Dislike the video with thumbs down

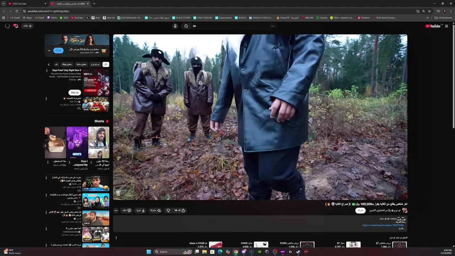click(x=168, y=210)
